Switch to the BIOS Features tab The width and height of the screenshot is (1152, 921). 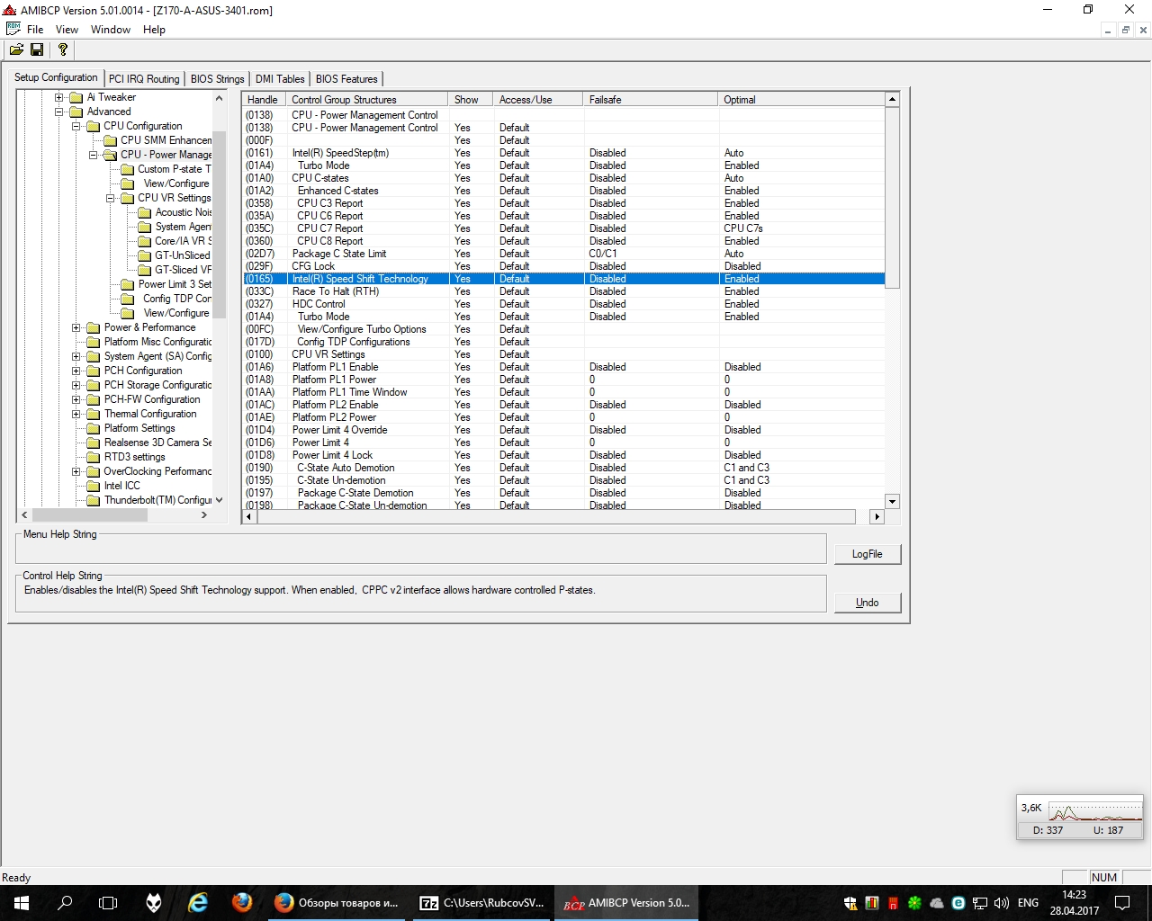346,79
